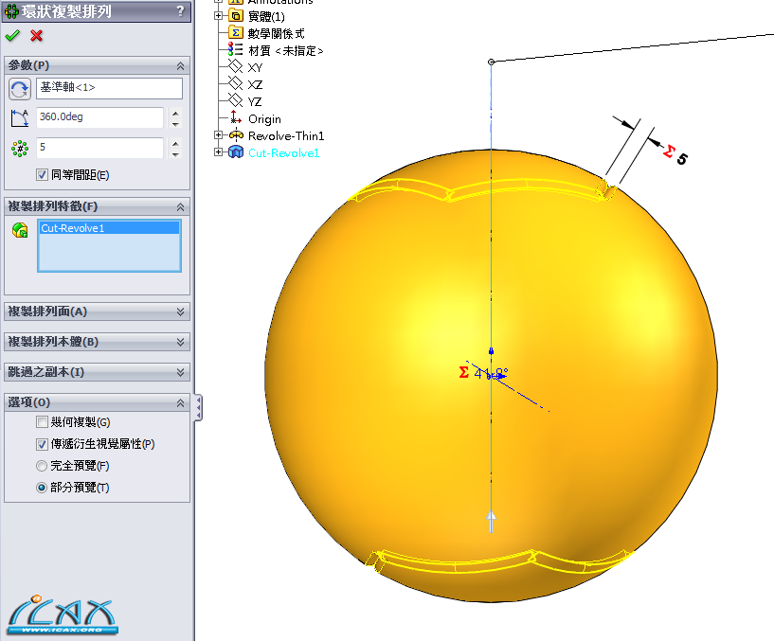The width and height of the screenshot is (774, 641).
Task: Select 實體(1) label in feature tree
Action: (266, 16)
